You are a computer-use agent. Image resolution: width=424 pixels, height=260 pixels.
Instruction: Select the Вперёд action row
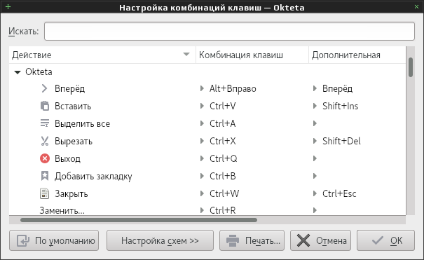point(207,88)
